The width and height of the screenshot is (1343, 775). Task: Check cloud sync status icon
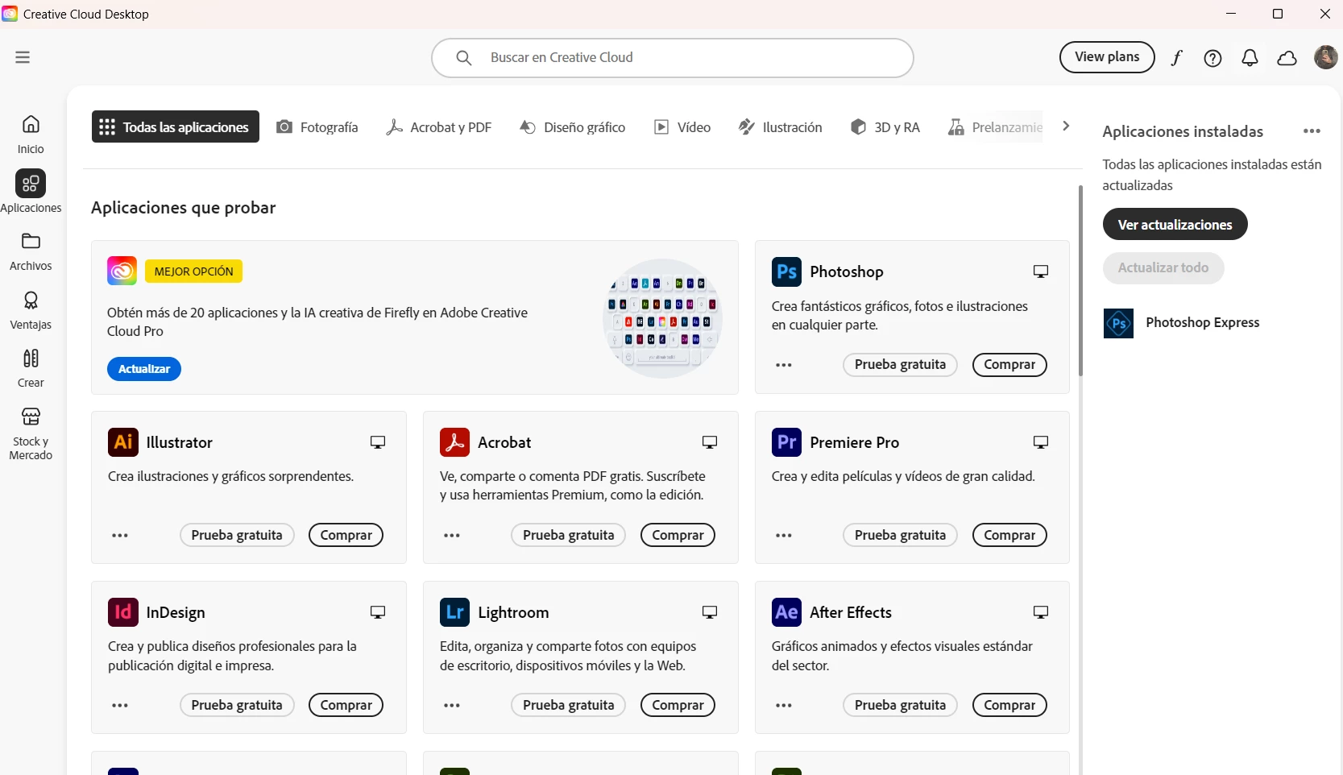click(1287, 58)
